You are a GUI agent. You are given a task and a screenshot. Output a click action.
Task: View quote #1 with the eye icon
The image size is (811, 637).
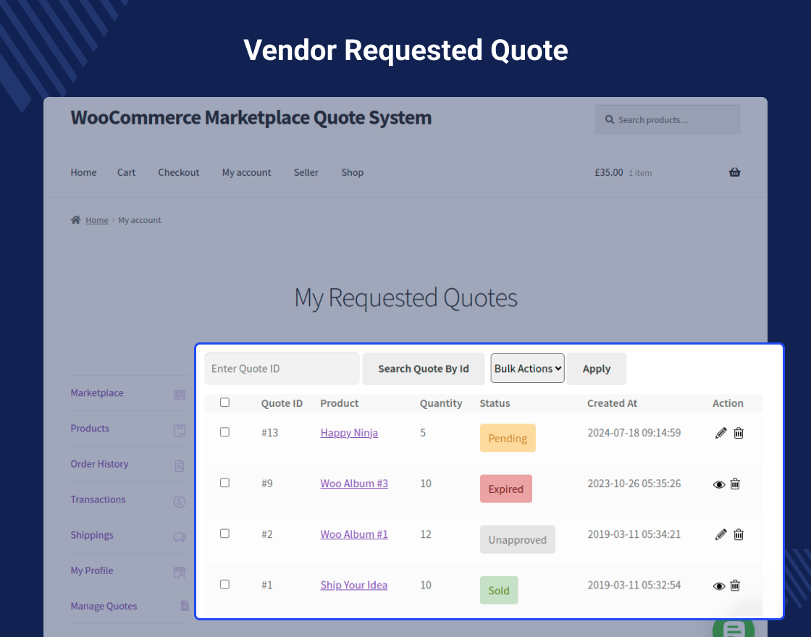coord(719,586)
